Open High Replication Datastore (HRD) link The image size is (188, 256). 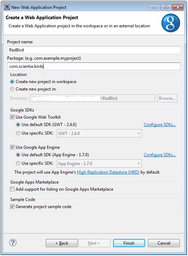[x=108, y=172]
